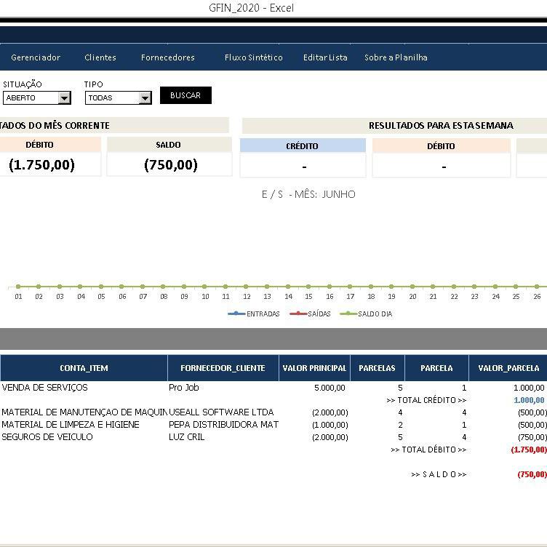Click the VALOR PRINCIPAL column header

coord(314,368)
